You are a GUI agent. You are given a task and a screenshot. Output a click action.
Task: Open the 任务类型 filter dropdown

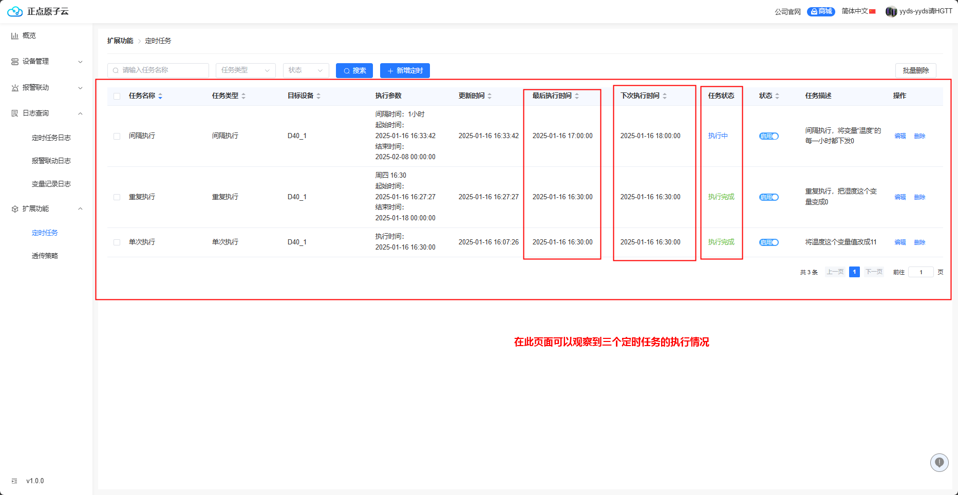tap(246, 70)
